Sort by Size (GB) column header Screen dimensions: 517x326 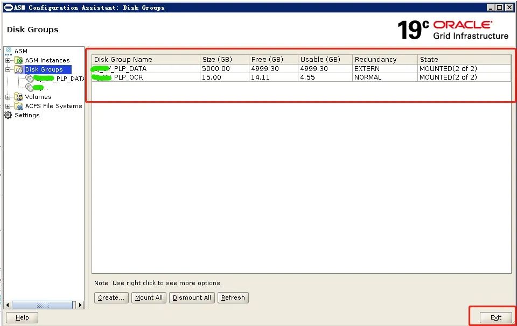tap(224, 60)
